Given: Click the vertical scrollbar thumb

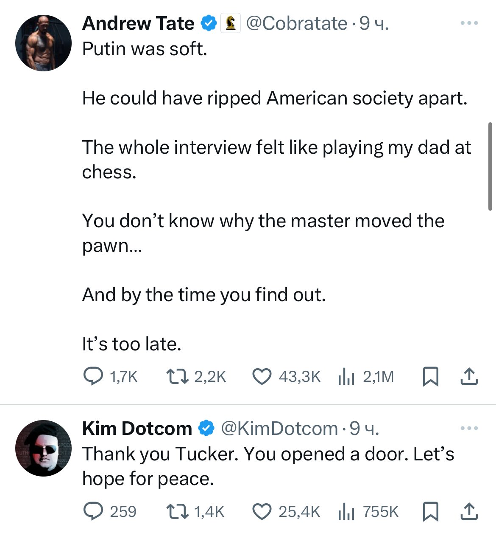Looking at the screenshot, I should (490, 166).
